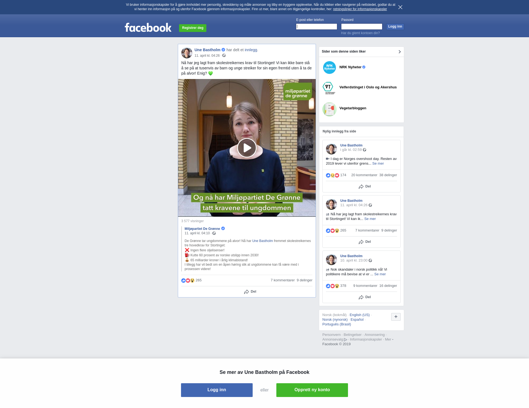Open '20 kommentarer' on overshoot post
This screenshot has height=408, width=529.
(364, 175)
